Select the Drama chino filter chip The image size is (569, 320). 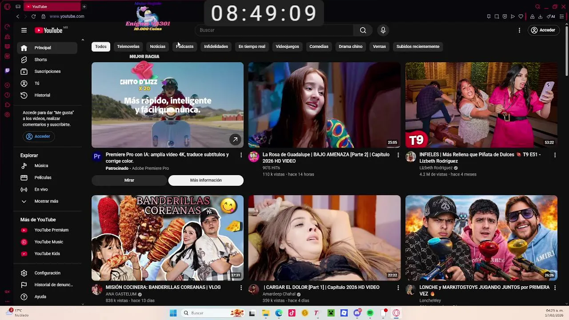[x=351, y=47]
